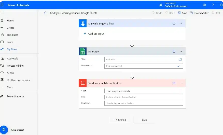This screenshot has width=223, height=135.
Task: Click the bottom Save button
Action: point(145,120)
